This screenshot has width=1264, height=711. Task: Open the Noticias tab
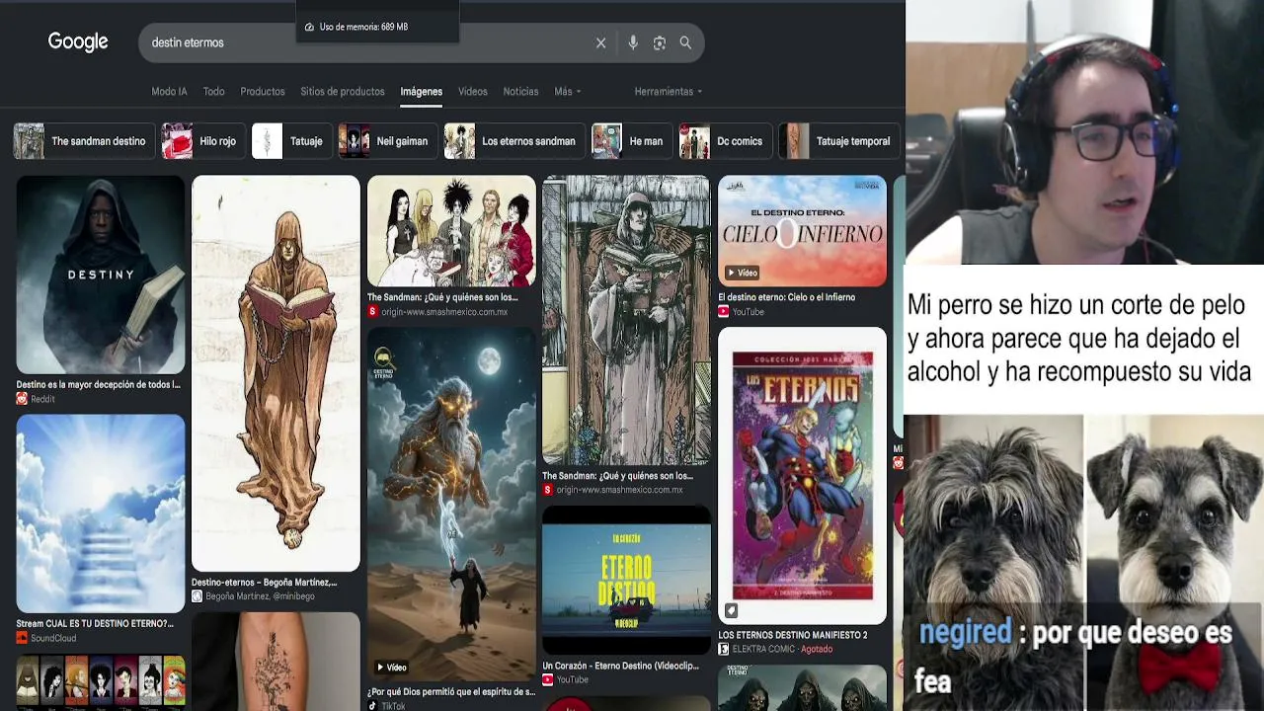tap(520, 91)
